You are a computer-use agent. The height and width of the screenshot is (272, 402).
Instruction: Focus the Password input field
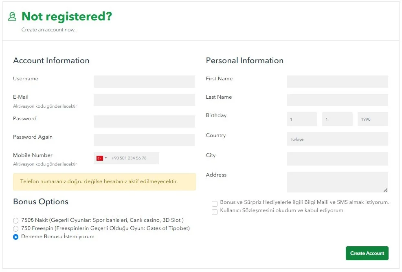click(x=144, y=122)
